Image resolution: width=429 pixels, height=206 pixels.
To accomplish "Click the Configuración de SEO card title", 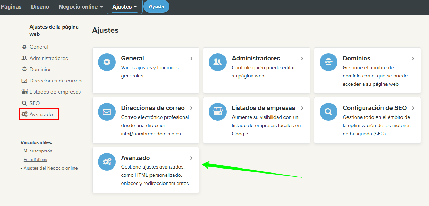I will click(x=375, y=108).
